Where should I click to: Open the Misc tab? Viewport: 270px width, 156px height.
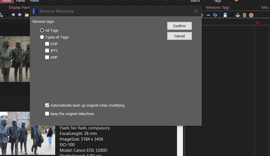tap(265, 8)
